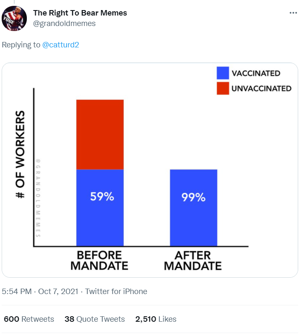299x336 pixels.
Task: View the 600 Retweets list
Action: coord(29,319)
